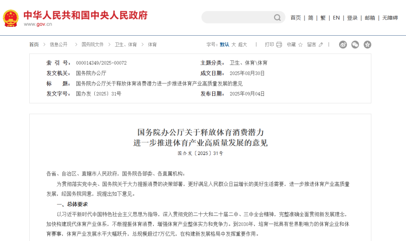Share to Weibo icon
Screen dimensions: 406x241
tap(343, 45)
